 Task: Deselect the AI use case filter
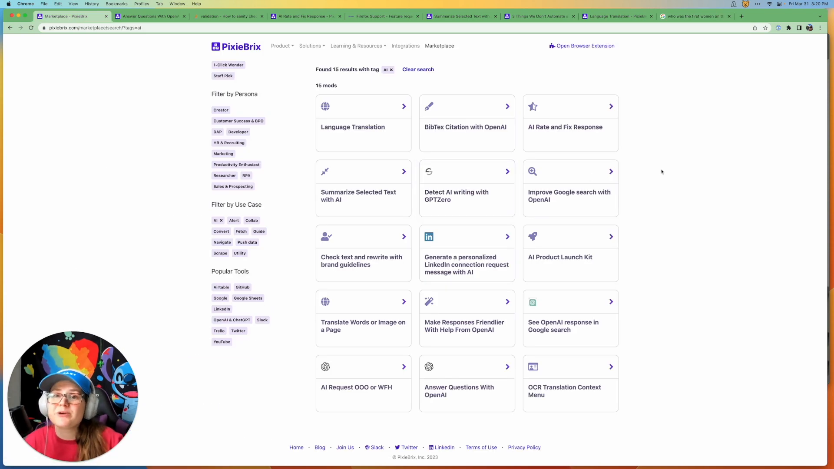(218, 221)
